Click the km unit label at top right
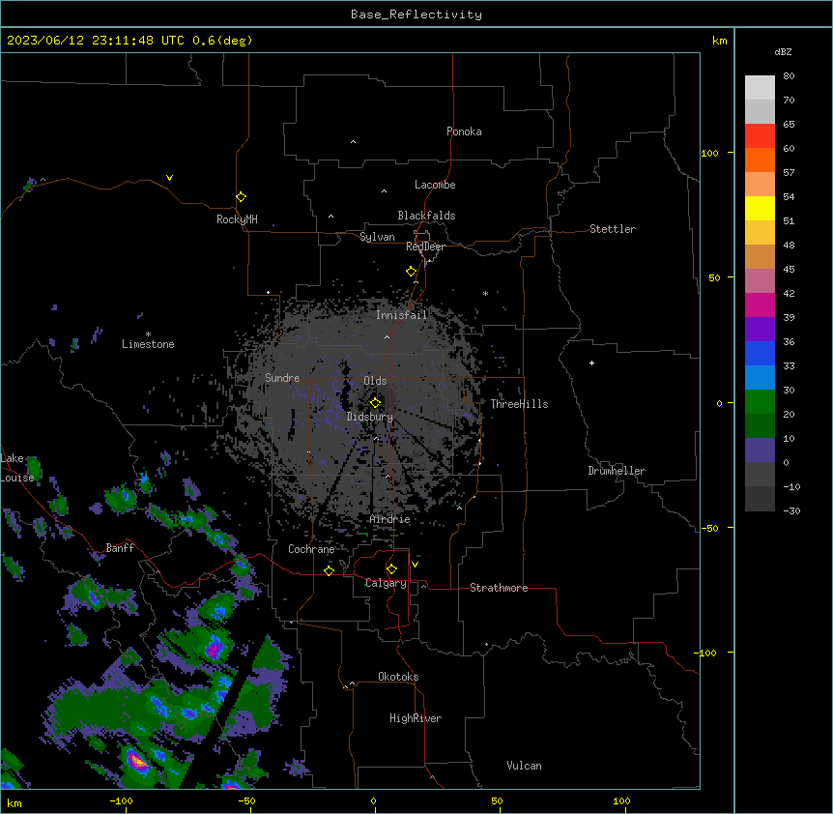This screenshot has width=833, height=814. [720, 41]
